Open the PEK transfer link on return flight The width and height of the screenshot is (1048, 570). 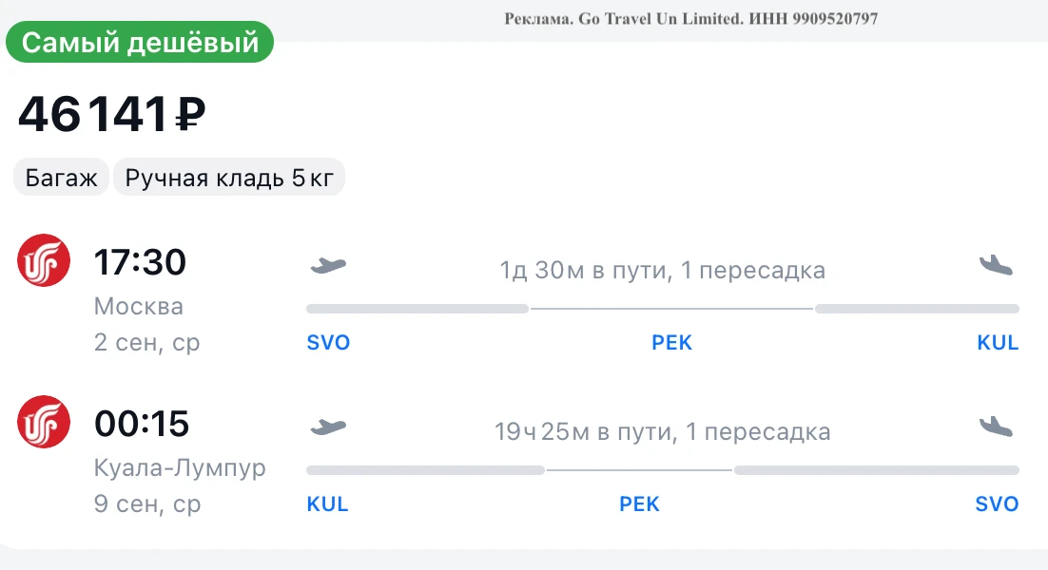coord(639,503)
